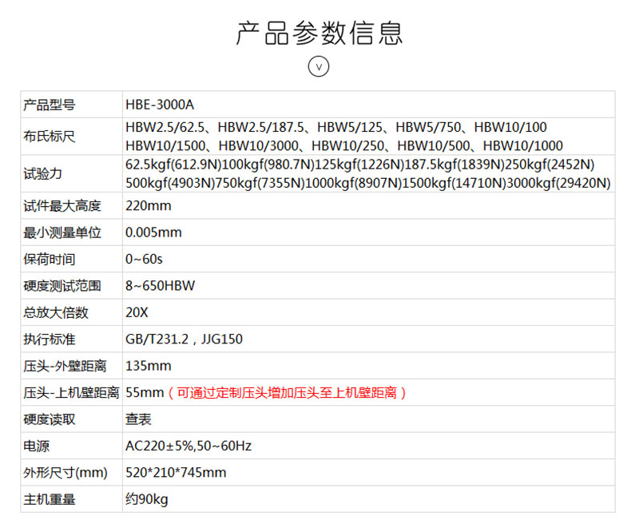The height and width of the screenshot is (524, 639).
Task: Click the circled down-chevron under the title
Action: click(319, 66)
